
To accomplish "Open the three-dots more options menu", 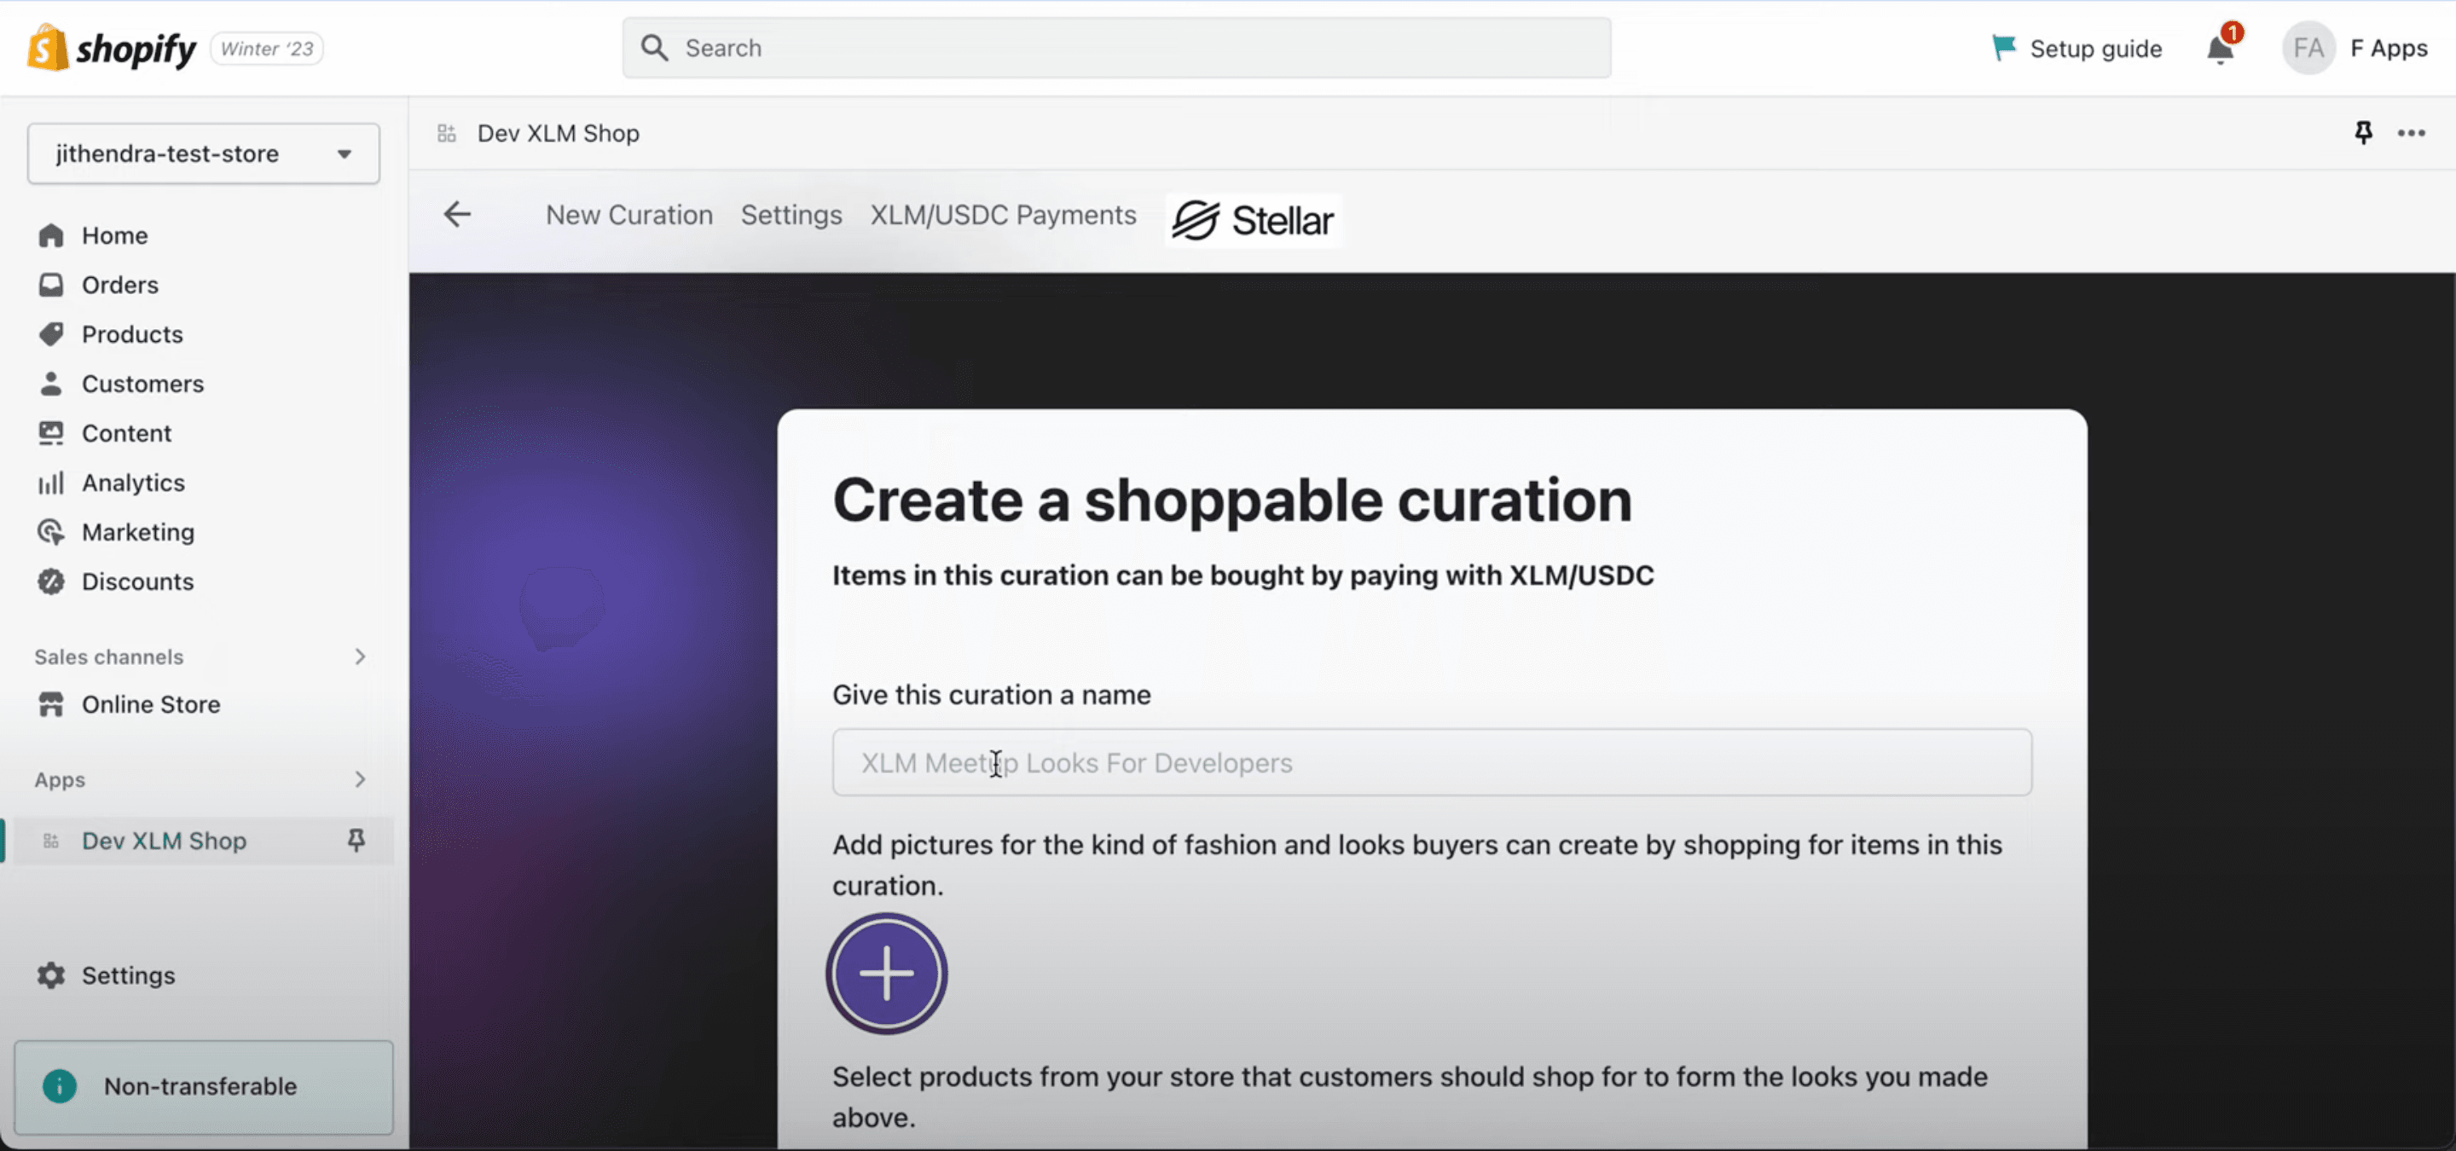I will click(x=2411, y=132).
